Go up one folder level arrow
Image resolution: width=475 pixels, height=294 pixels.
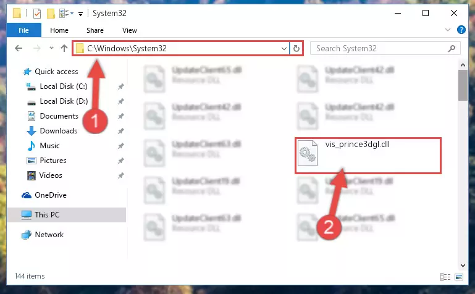coord(64,48)
